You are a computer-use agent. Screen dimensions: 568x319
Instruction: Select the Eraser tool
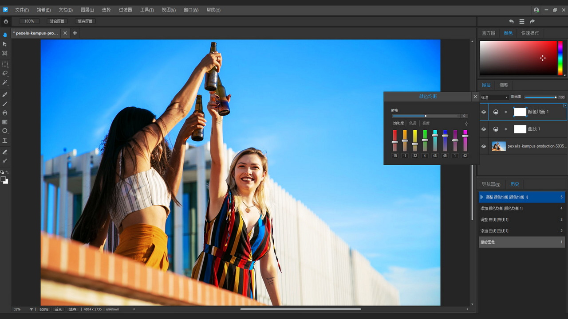(x=5, y=152)
